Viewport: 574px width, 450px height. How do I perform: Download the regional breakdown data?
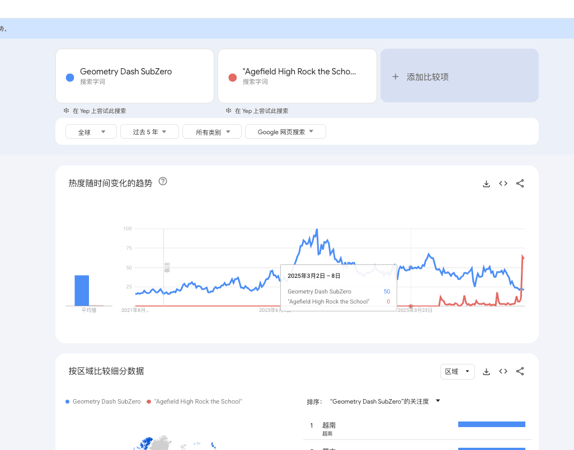486,372
